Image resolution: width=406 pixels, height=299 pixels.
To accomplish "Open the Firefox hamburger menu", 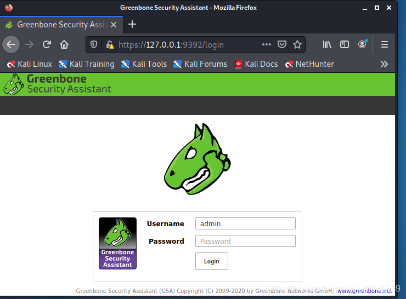I will click(384, 44).
